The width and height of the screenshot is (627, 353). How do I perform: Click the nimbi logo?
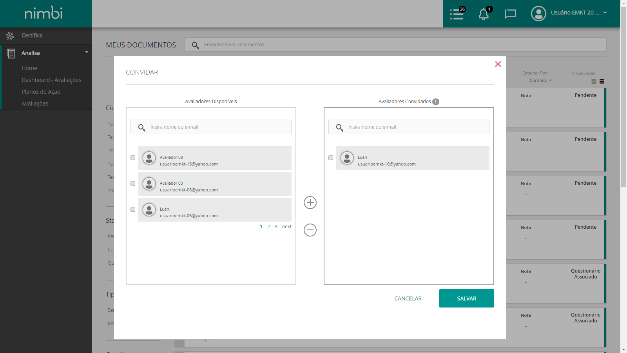(x=43, y=13)
